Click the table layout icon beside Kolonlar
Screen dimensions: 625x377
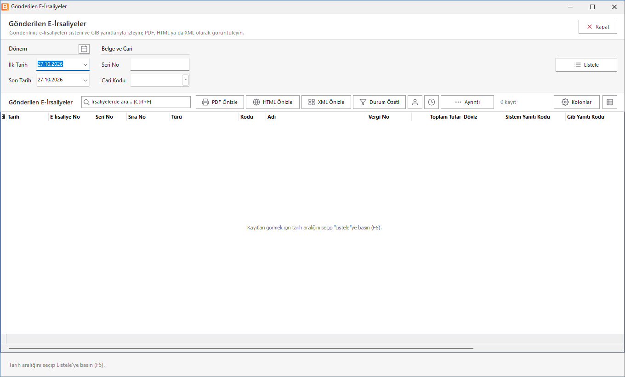610,102
